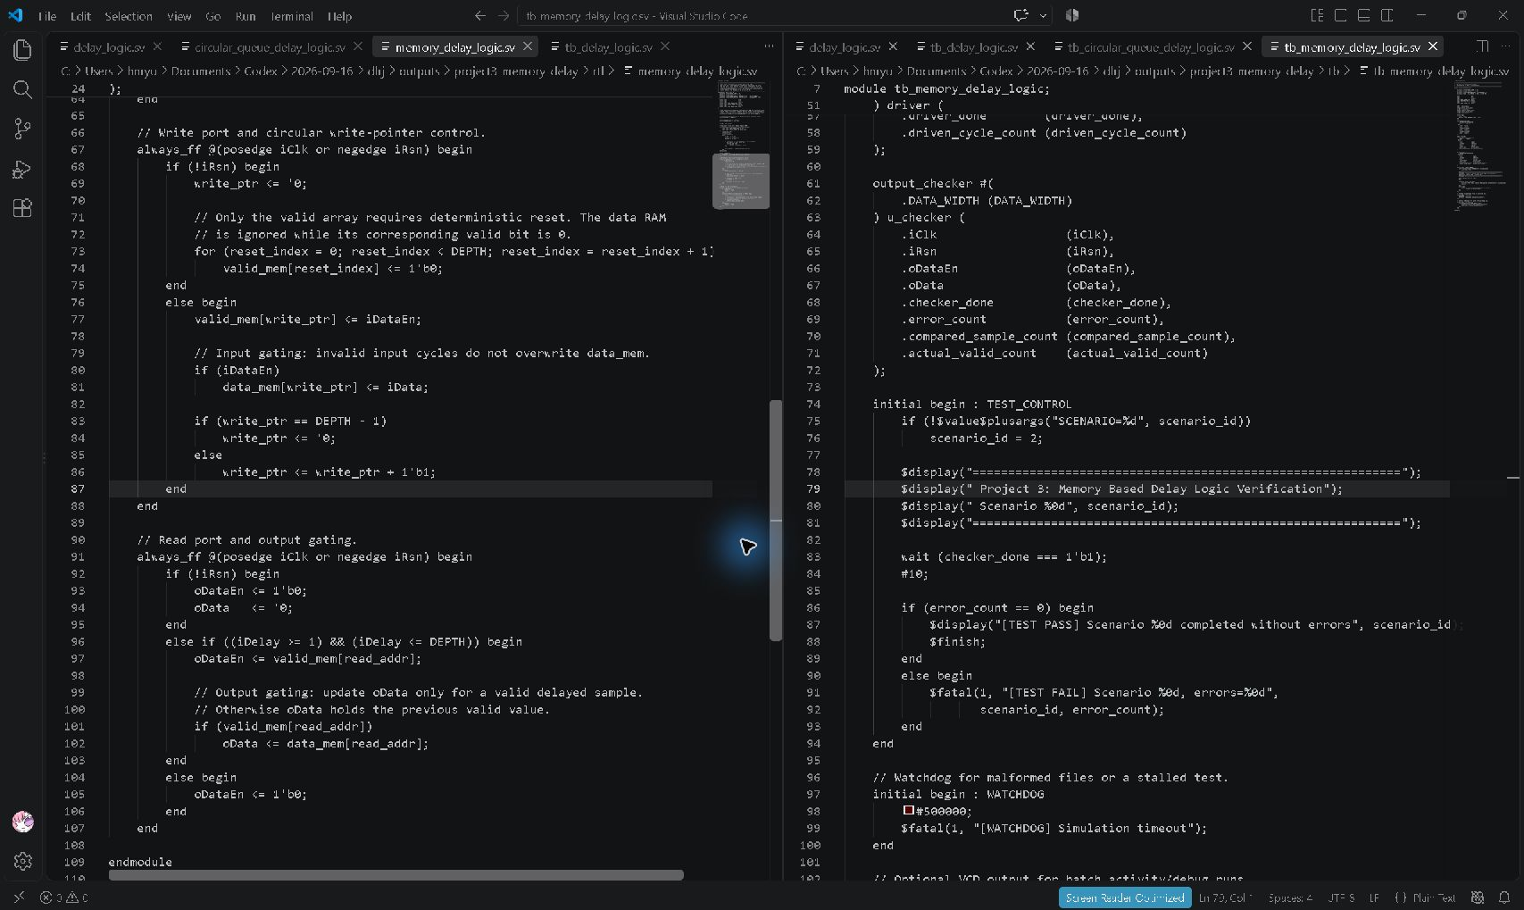This screenshot has width=1524, height=910.
Task: Click the Copilot status icon in status bar
Action: [1478, 897]
